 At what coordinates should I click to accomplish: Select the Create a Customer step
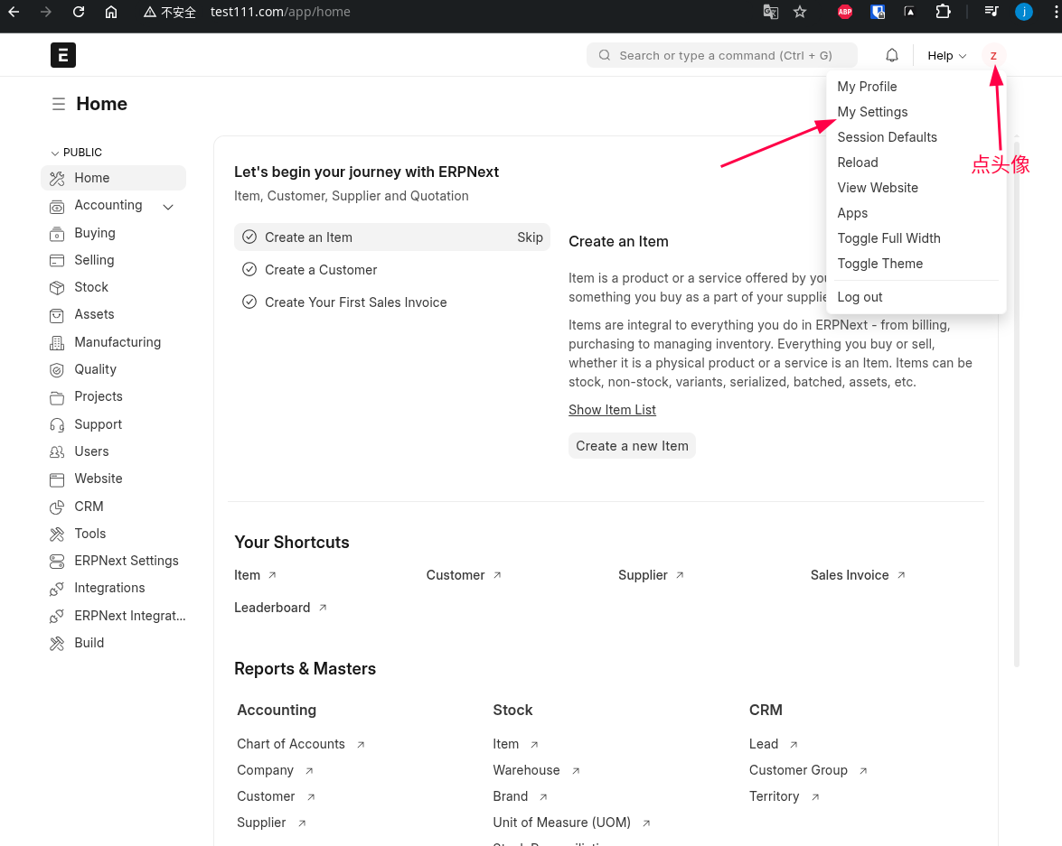(x=321, y=270)
